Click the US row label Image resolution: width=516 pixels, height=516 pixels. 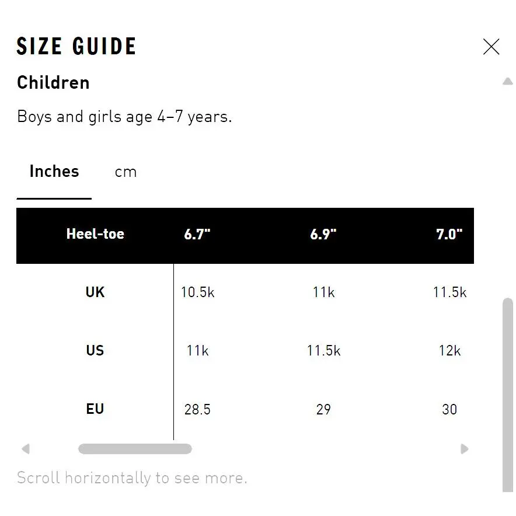click(x=95, y=350)
